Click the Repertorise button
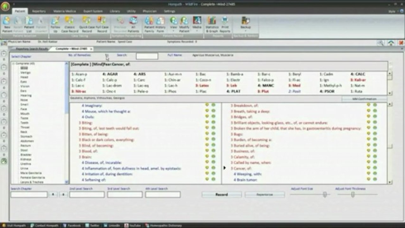The width and height of the screenshot is (405, 228). pyautogui.click(x=265, y=194)
